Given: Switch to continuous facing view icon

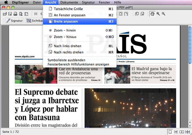Looking at the screenshot, I should pyautogui.click(x=187, y=132).
